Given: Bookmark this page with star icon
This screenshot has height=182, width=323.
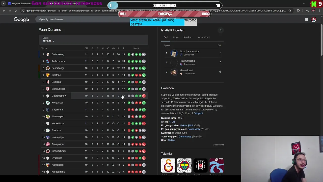Looking at the screenshot, I should pyautogui.click(x=290, y=11).
